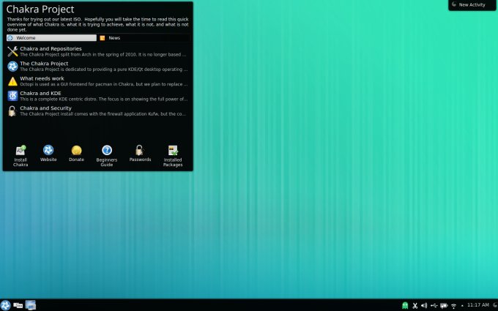The height and width of the screenshot is (311, 498).
Task: Expand hidden system tray icons arrow
Action: (x=462, y=306)
